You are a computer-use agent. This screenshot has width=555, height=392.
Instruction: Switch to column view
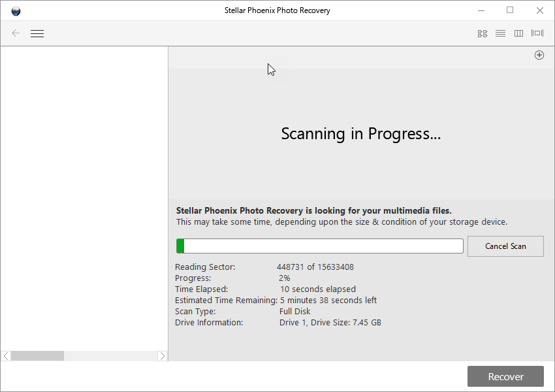(x=518, y=33)
